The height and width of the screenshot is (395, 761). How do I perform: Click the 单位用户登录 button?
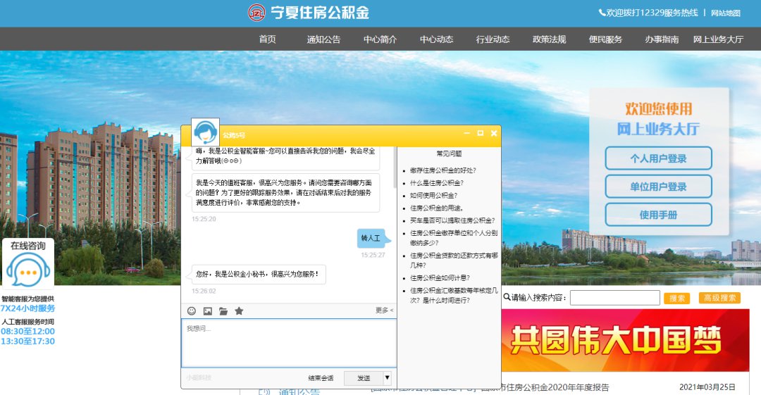[658, 187]
